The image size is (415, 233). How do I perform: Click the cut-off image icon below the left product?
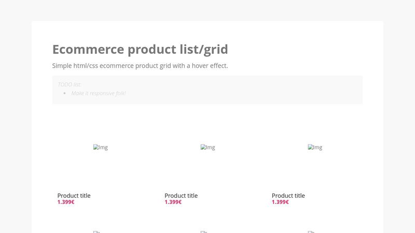coord(95,232)
